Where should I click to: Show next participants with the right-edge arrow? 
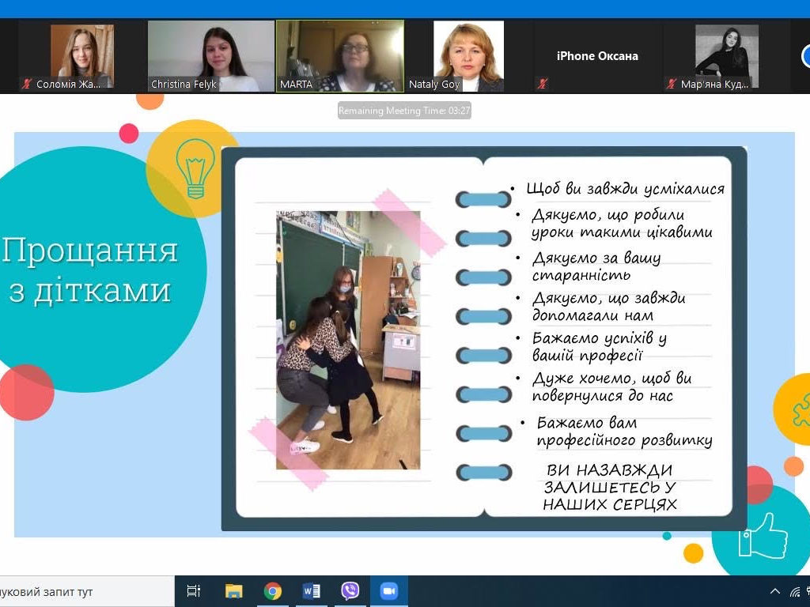pos(805,55)
